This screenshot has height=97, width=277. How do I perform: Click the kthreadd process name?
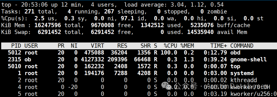(x=244, y=80)
